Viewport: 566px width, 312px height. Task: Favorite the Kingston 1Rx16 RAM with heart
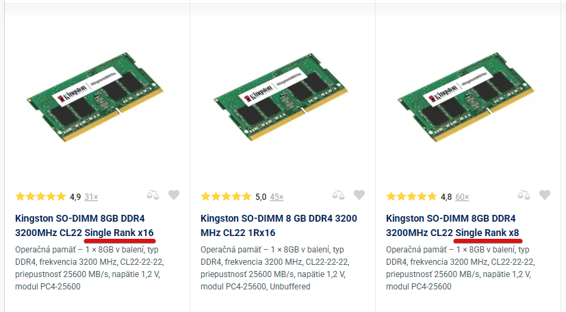(x=359, y=196)
